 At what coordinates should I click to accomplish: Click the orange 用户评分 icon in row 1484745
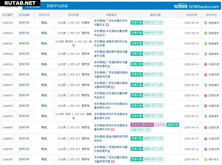click(206, 159)
